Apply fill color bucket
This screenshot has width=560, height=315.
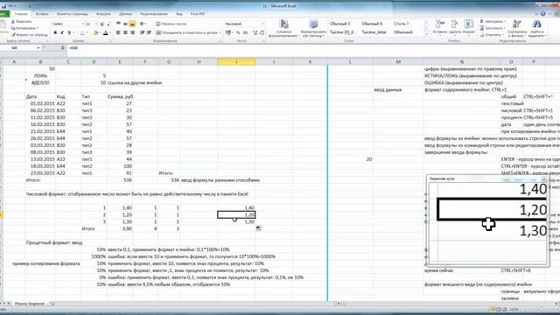pos(95,33)
